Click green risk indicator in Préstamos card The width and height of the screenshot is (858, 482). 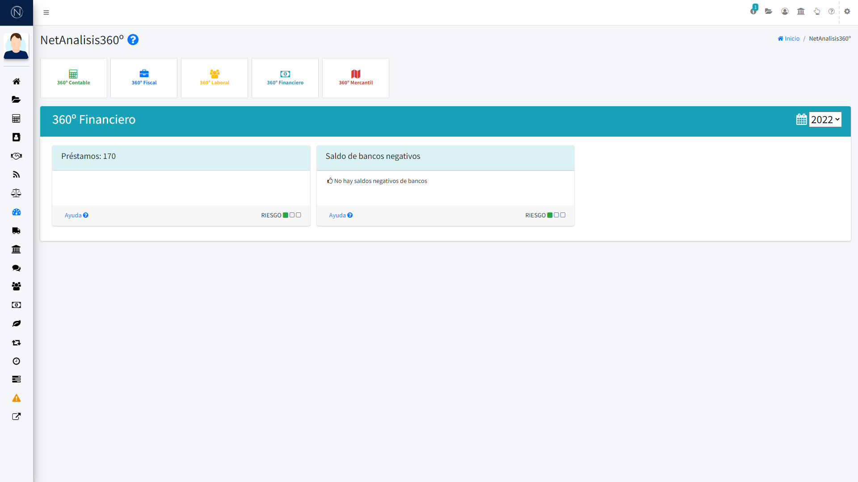(286, 215)
